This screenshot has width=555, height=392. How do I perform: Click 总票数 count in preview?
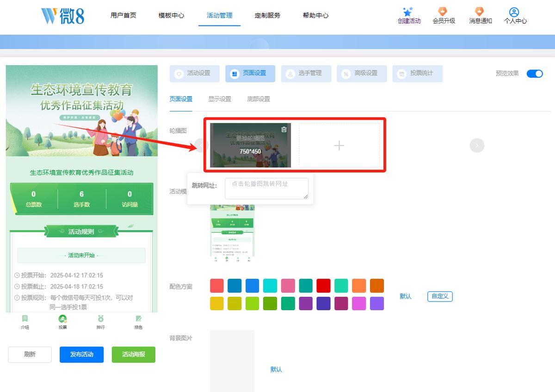click(33, 199)
